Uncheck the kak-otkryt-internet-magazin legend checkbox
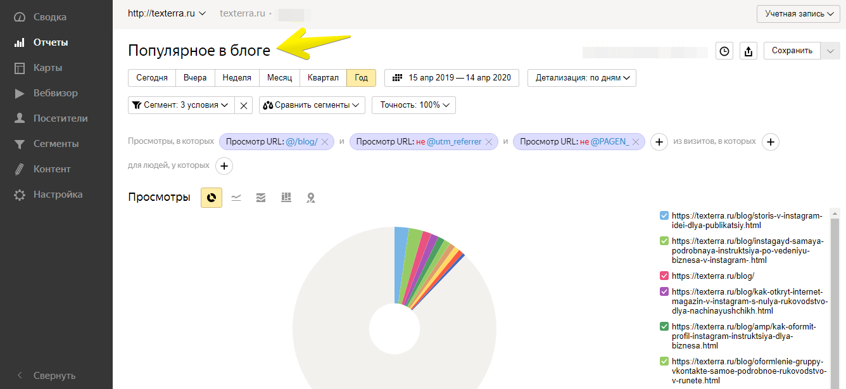This screenshot has height=389, width=846. coord(664,291)
